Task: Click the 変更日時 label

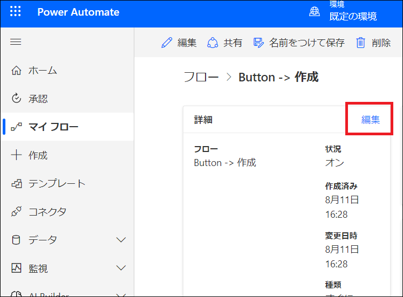Action: tap(341, 236)
